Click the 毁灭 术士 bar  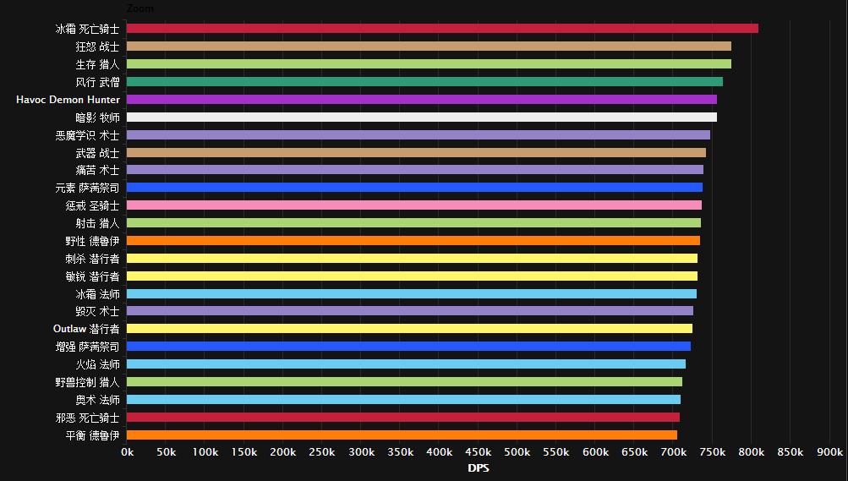(410, 311)
